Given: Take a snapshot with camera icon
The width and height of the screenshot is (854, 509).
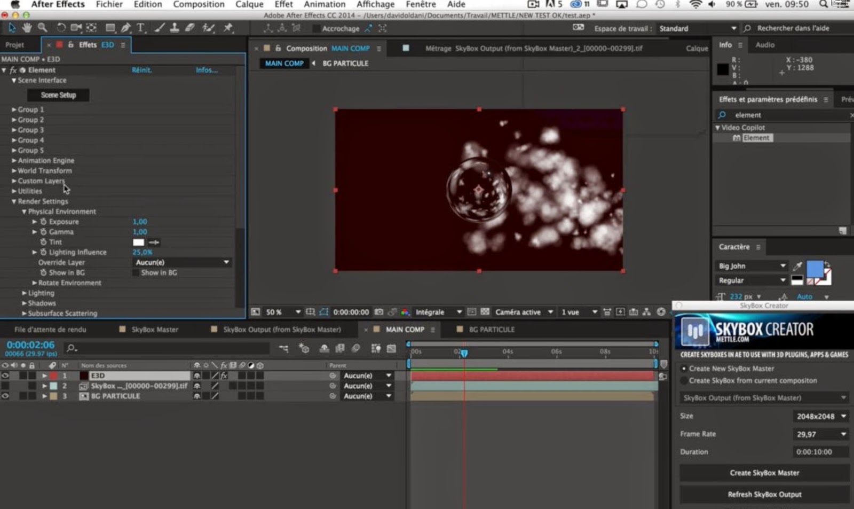Looking at the screenshot, I should (x=379, y=312).
